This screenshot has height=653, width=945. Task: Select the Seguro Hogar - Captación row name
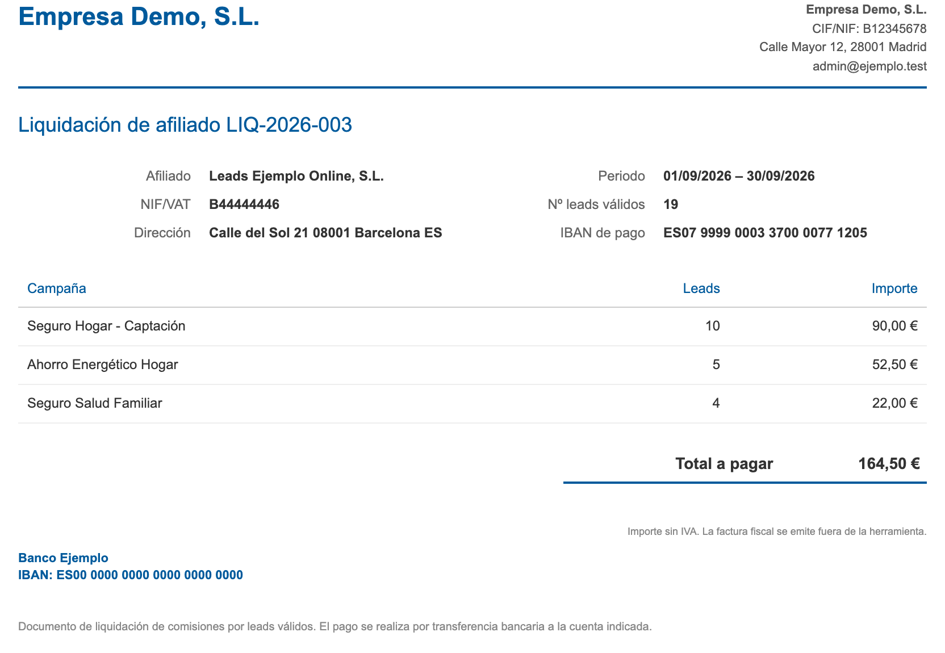coord(106,326)
